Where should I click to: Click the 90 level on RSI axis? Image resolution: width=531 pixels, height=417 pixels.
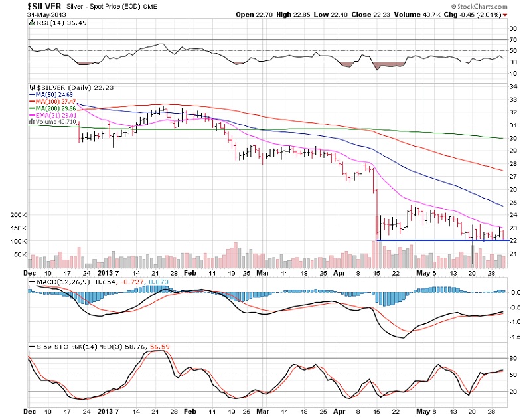click(513, 29)
